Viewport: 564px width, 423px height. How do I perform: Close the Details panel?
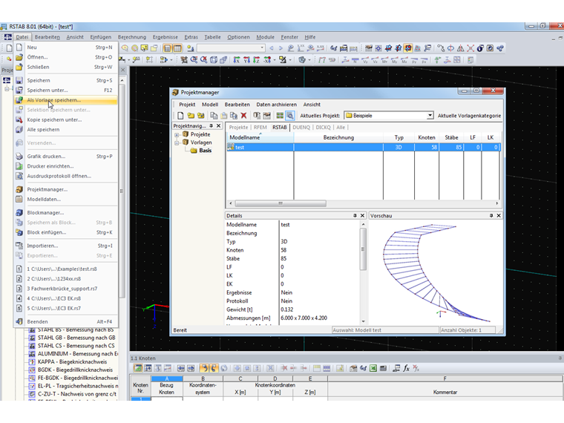[362, 215]
